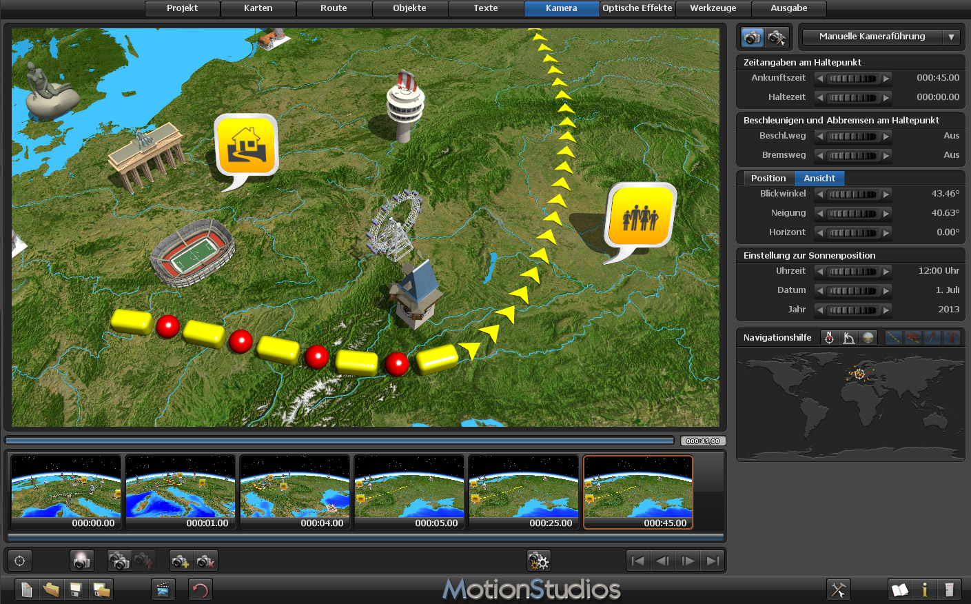The width and height of the screenshot is (971, 604).
Task: Click the globe icon in Navigationshilfe
Action: [869, 337]
